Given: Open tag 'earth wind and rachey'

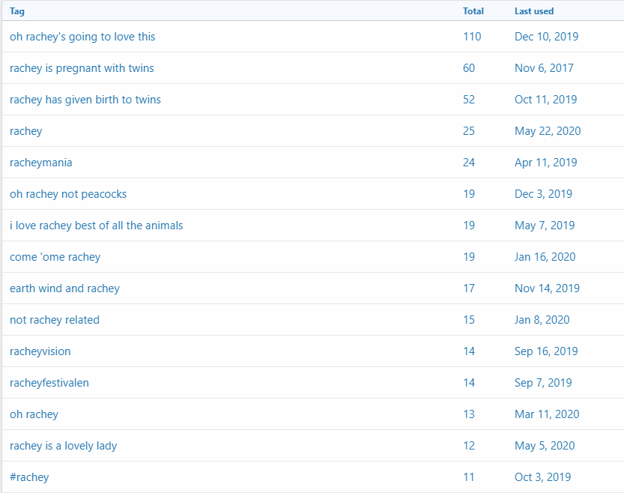Looking at the screenshot, I should [x=64, y=288].
